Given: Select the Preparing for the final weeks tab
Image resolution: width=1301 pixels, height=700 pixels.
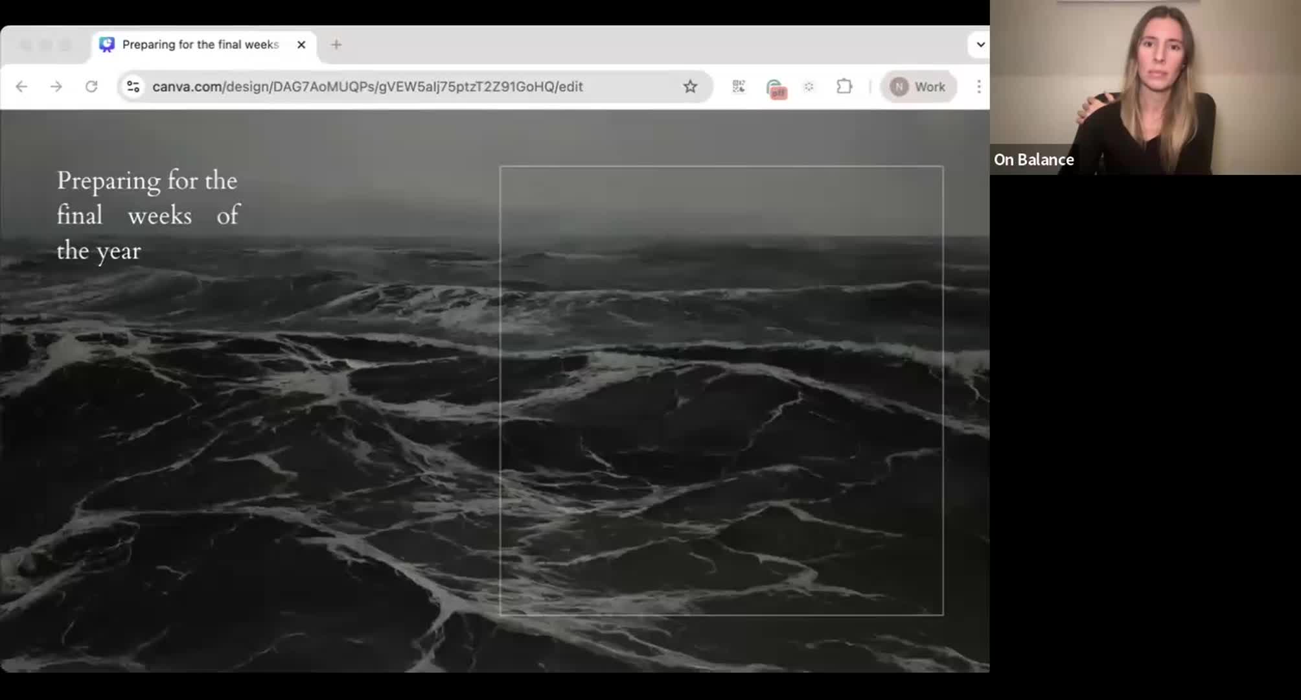Looking at the screenshot, I should tap(200, 45).
